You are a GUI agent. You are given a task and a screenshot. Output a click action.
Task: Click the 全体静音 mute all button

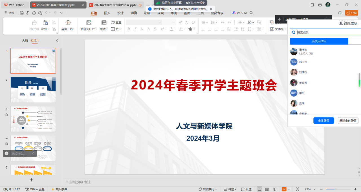click(323, 121)
